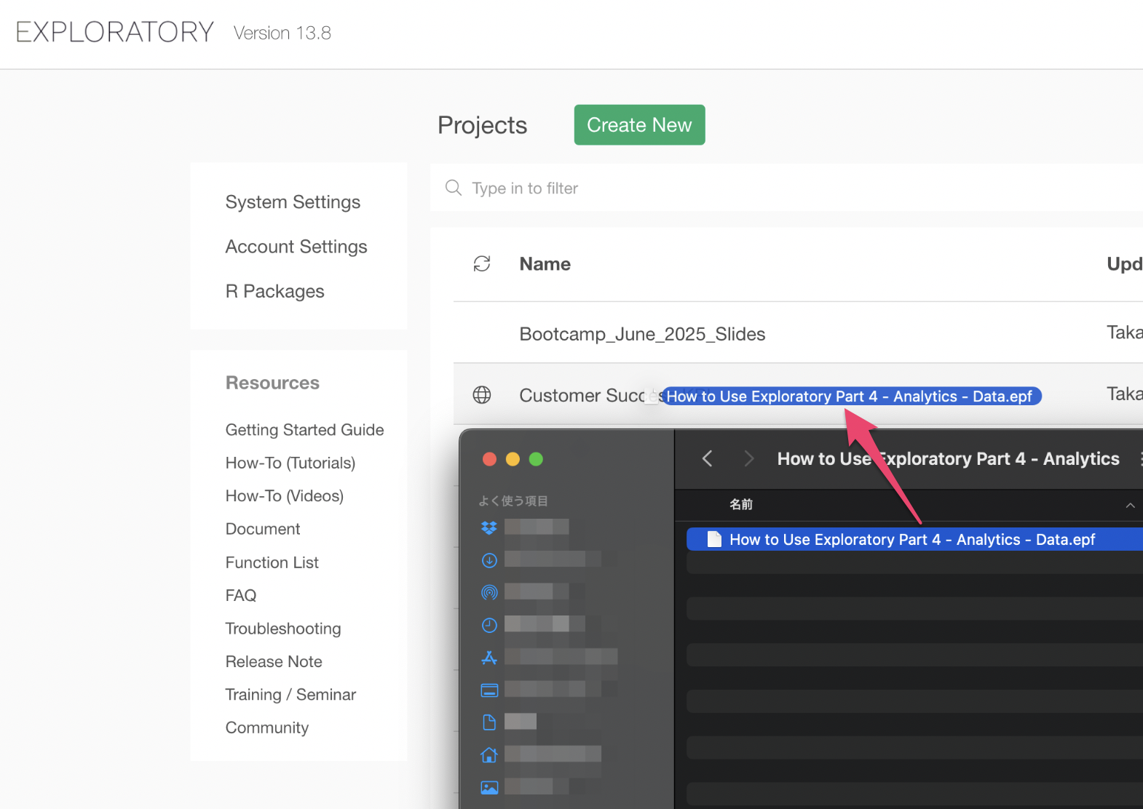Focus the Type in to filter field

786,188
